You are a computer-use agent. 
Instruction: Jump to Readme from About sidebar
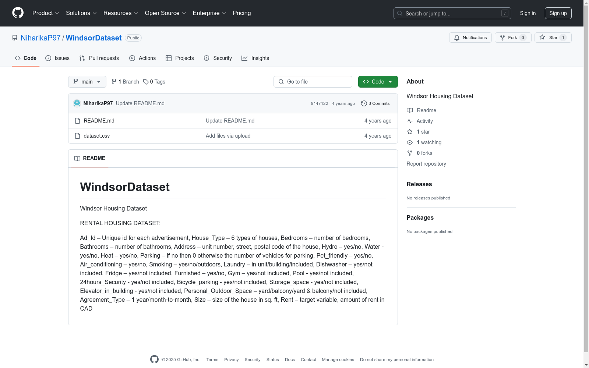coord(422,110)
